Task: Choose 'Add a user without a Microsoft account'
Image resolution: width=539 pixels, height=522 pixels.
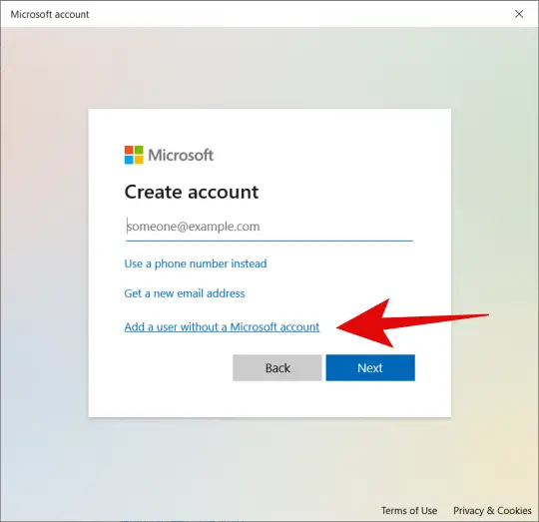Action: tap(222, 326)
